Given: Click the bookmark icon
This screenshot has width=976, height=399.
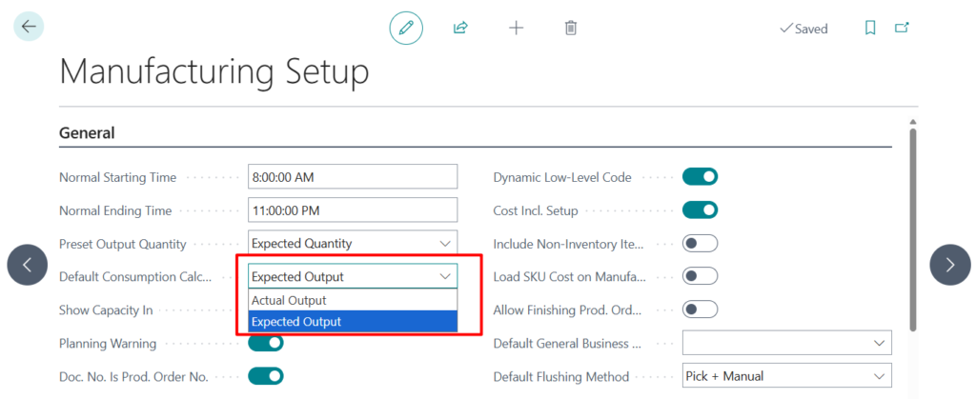Looking at the screenshot, I should click(x=870, y=29).
